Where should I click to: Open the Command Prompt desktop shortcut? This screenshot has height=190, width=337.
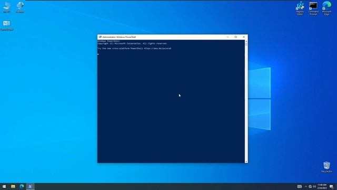[x=313, y=8]
